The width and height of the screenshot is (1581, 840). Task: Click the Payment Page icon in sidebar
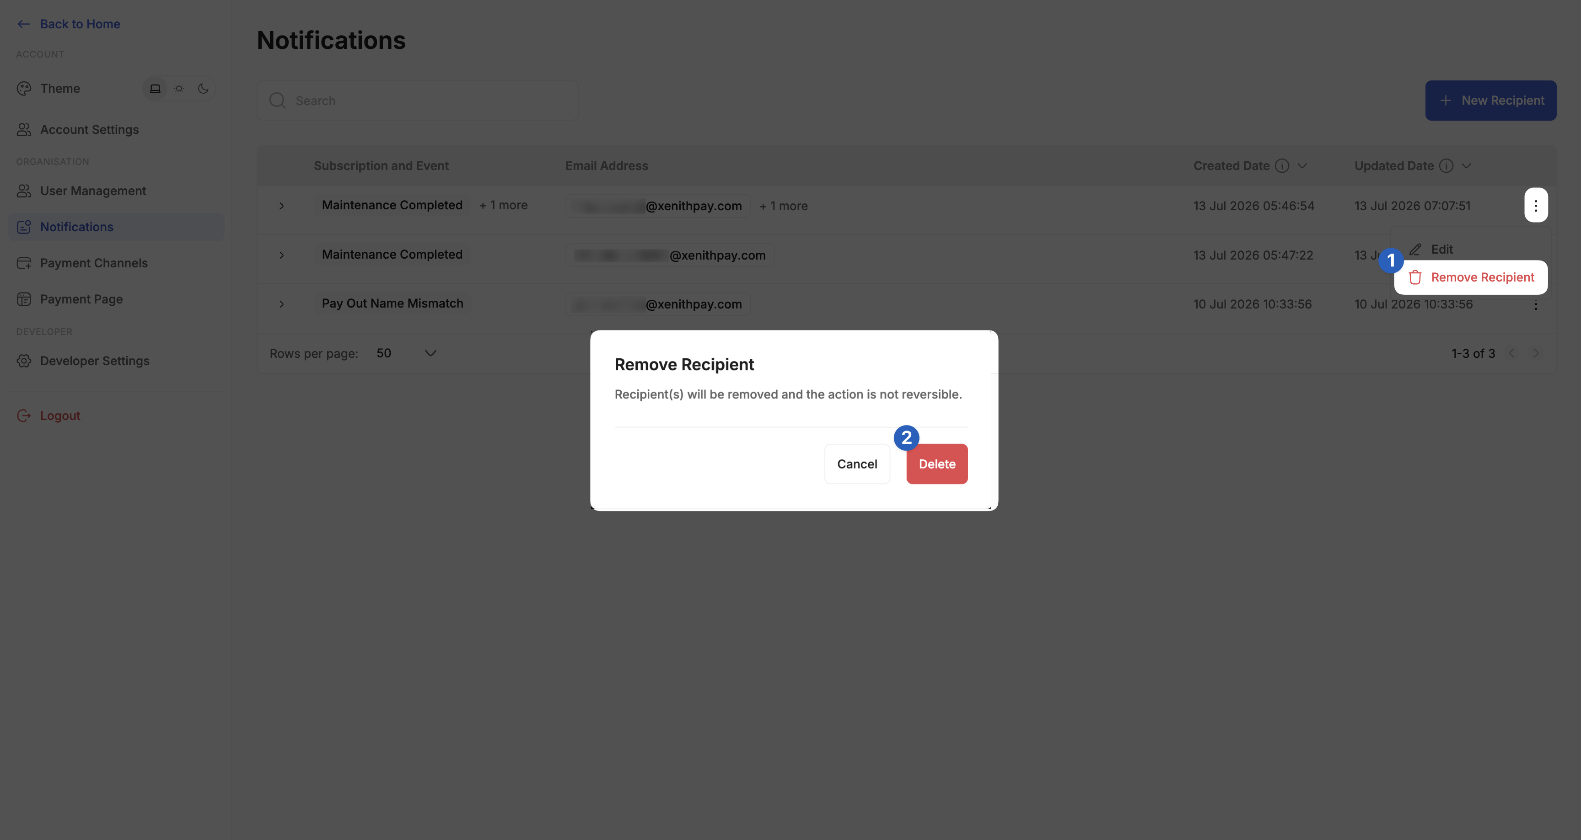click(24, 299)
